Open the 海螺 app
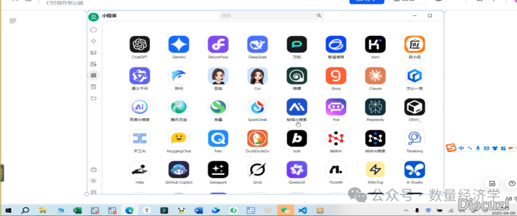 point(297,76)
